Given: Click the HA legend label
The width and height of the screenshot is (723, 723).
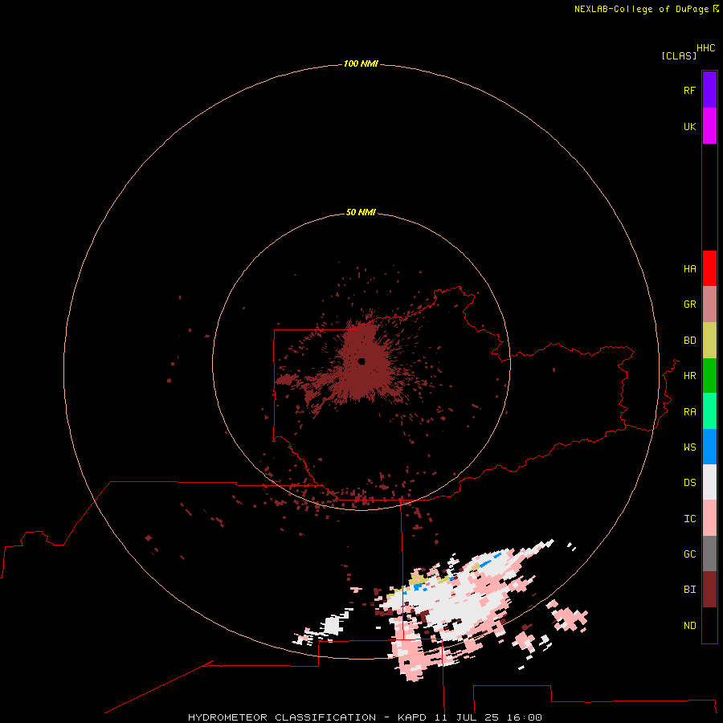Looking at the screenshot, I should pyautogui.click(x=689, y=268).
